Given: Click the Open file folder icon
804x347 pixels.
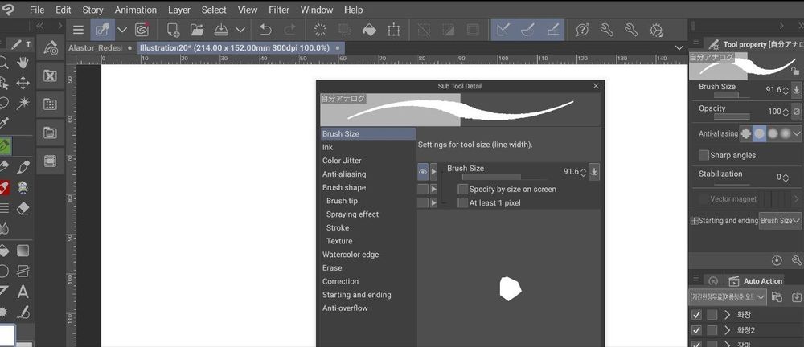Looking at the screenshot, I should click(197, 30).
